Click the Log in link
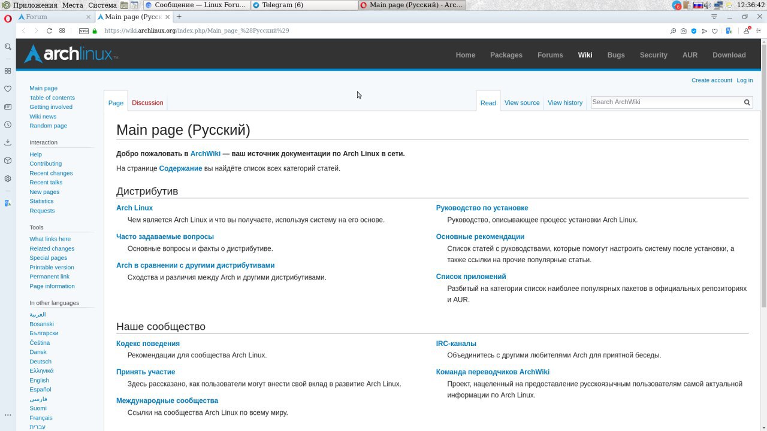767x431 pixels. coord(745,80)
